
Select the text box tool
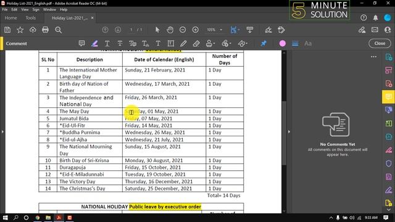coord(171,43)
